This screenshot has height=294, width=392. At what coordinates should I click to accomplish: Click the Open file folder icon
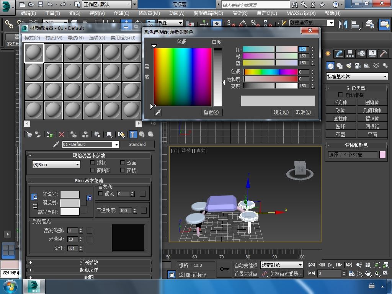tap(31, 5)
